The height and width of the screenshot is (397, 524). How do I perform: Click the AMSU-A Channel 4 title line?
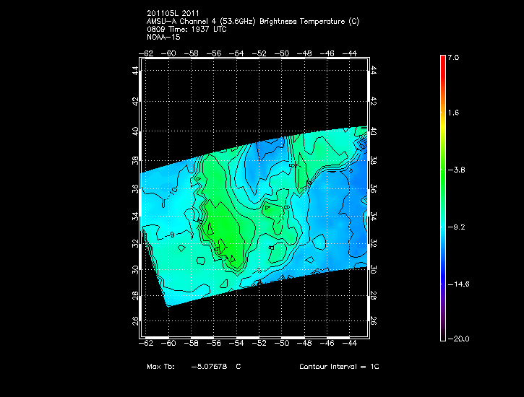click(x=253, y=22)
